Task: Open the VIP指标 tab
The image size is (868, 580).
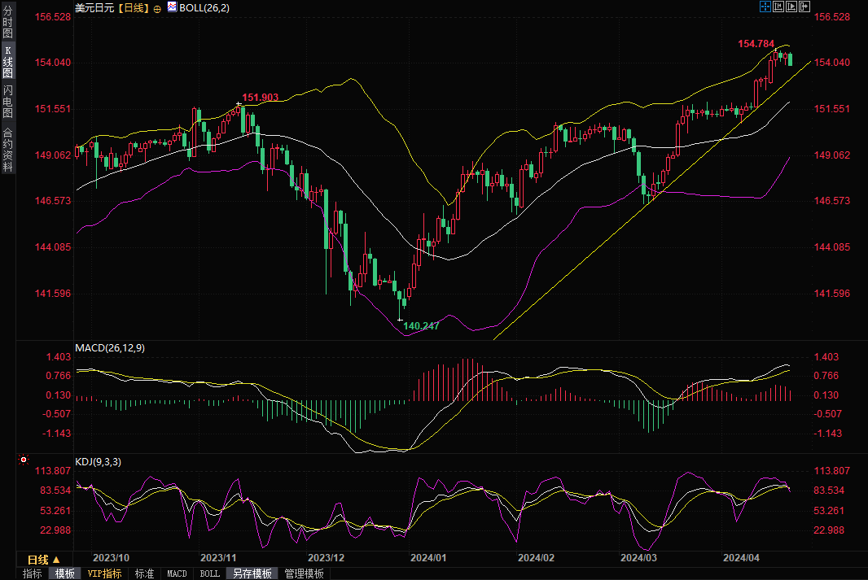Action: [104, 573]
